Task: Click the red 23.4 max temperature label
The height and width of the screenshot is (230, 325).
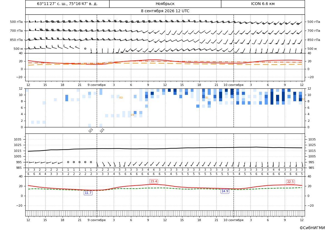Action: [x=153, y=182]
